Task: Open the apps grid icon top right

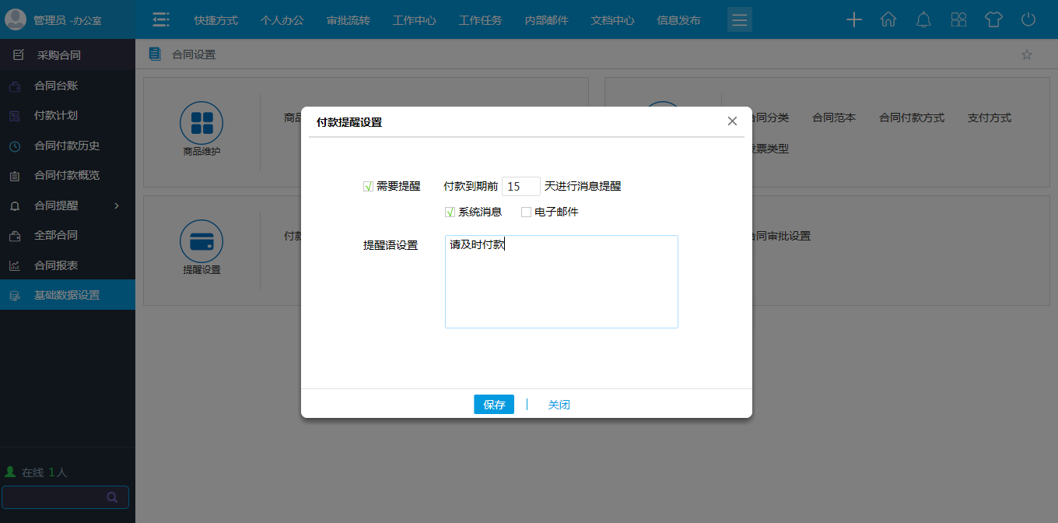Action: point(958,19)
